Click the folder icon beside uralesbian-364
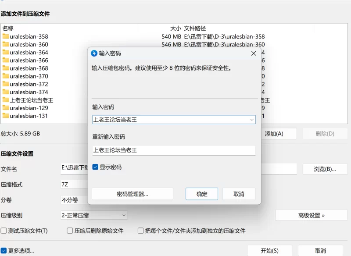351x256 pixels. [6, 52]
